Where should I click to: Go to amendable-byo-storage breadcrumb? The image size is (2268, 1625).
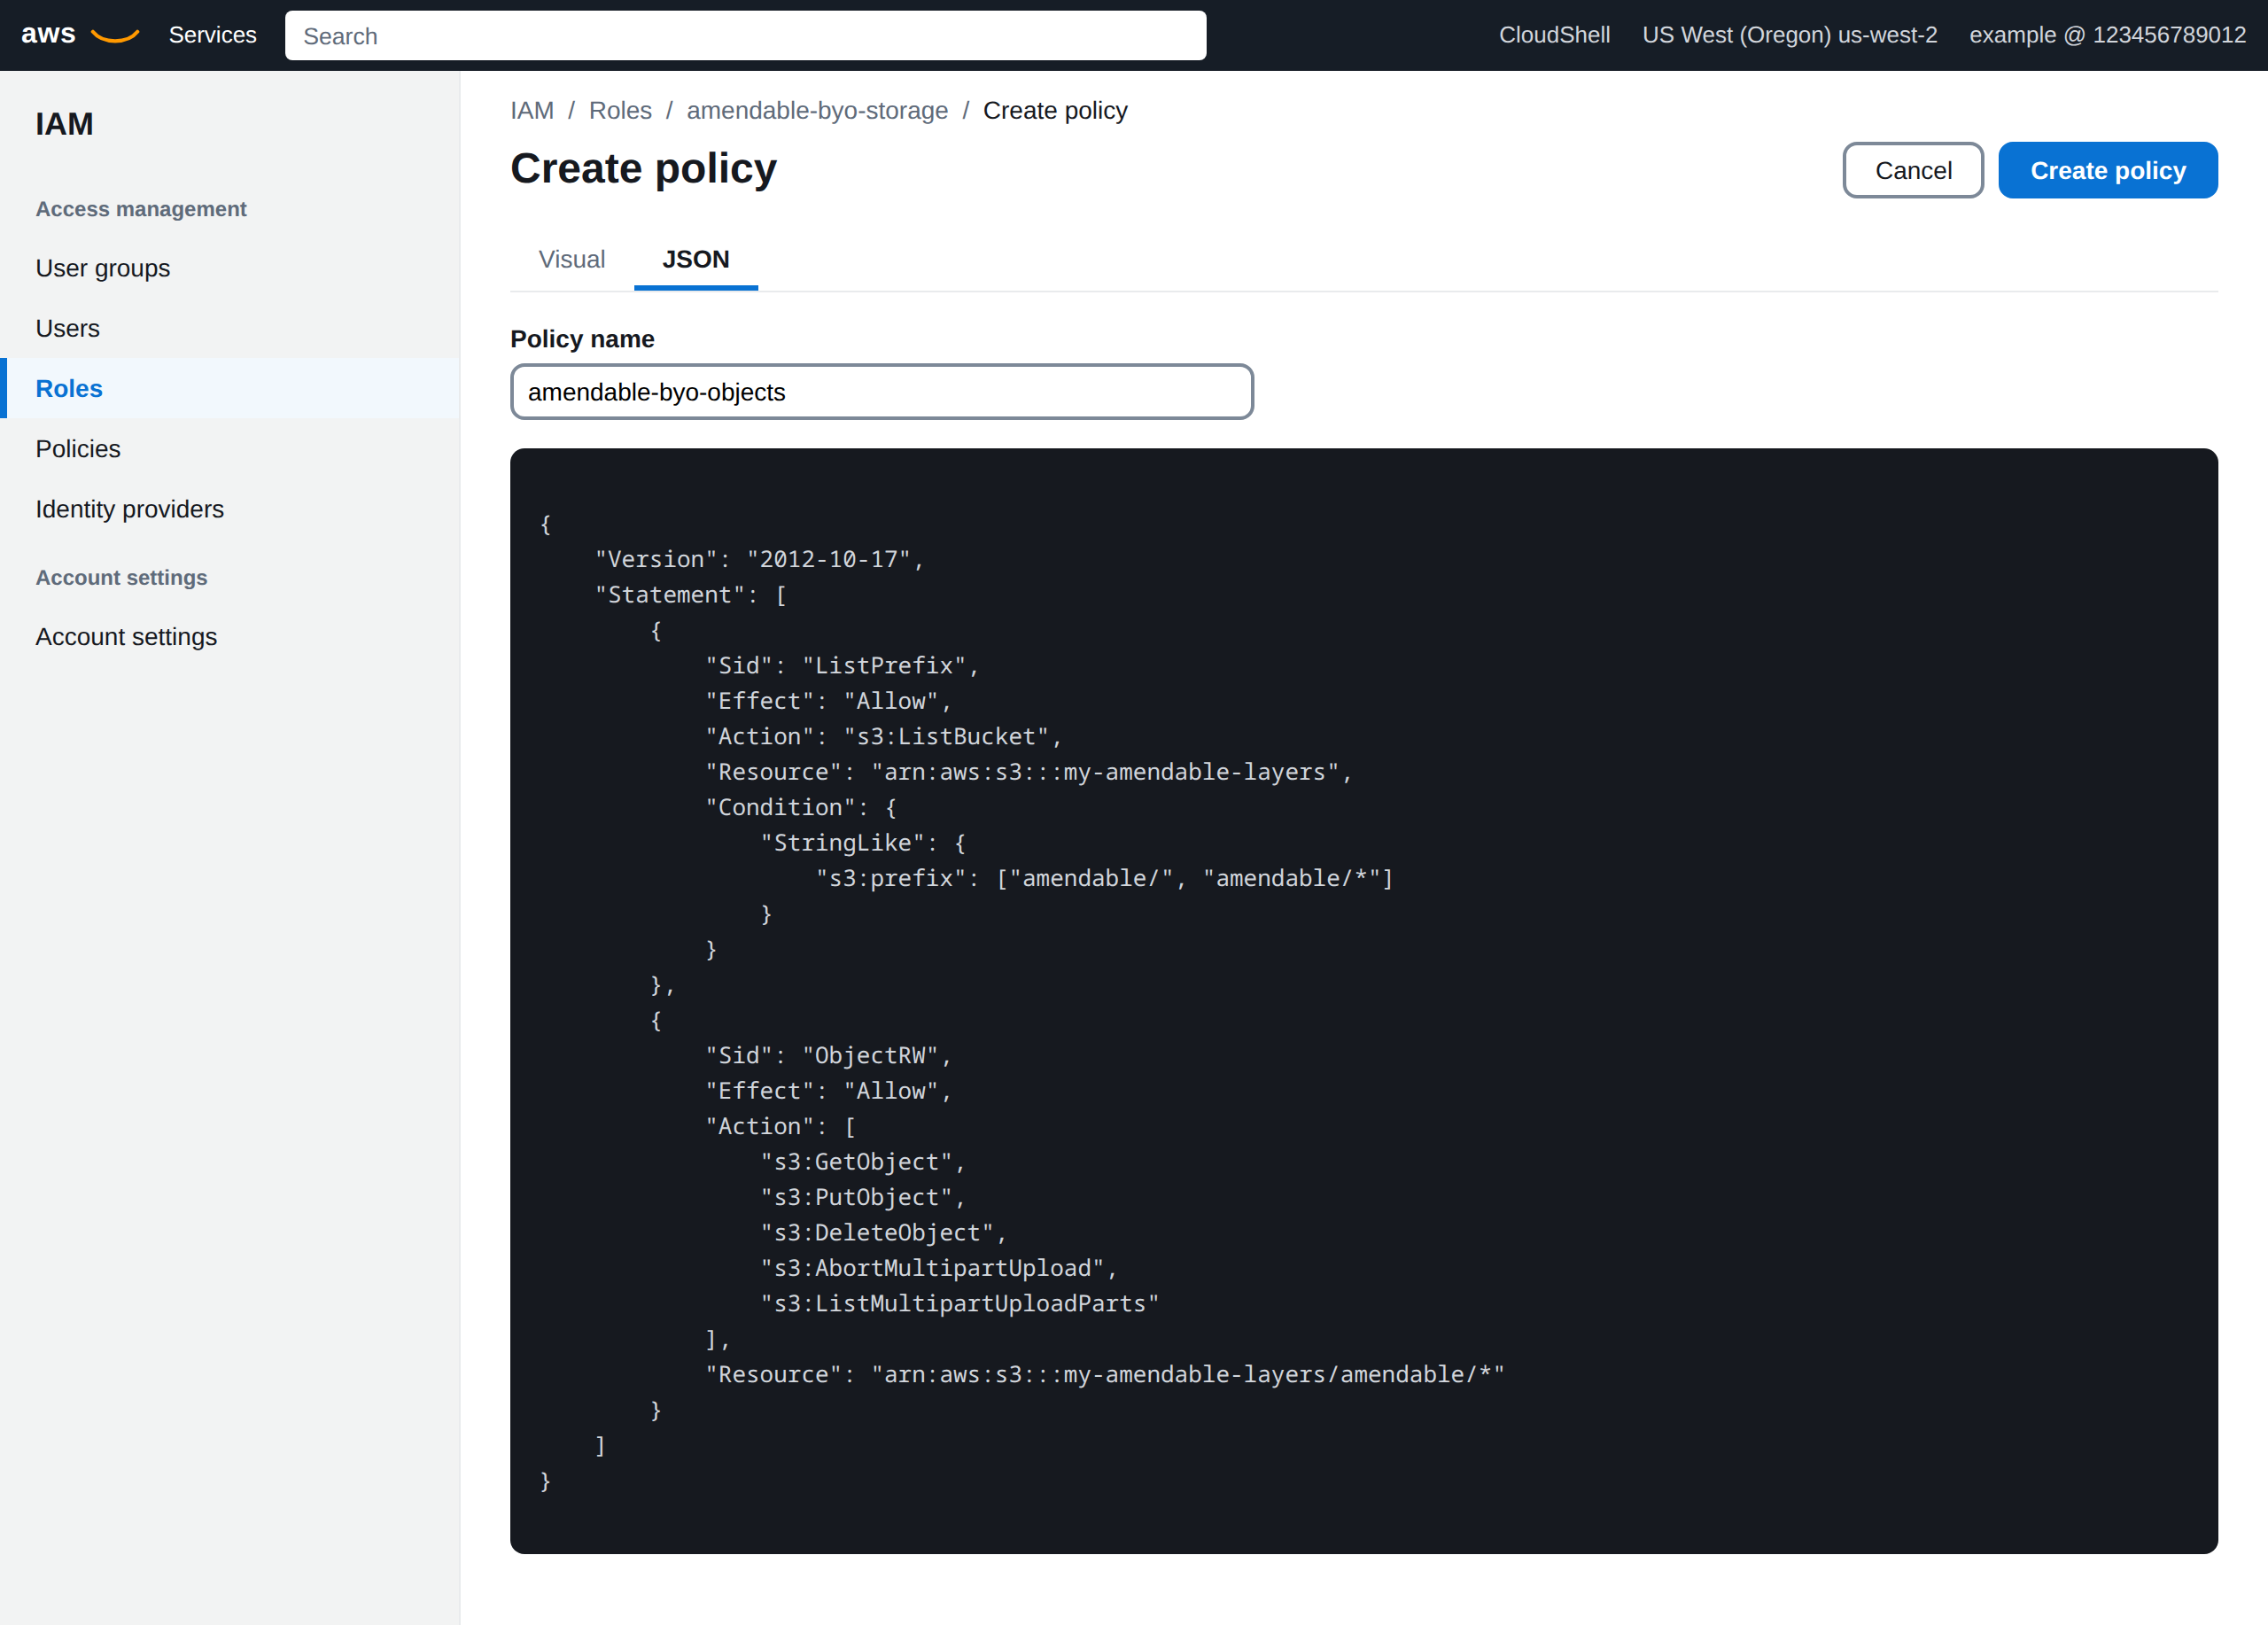tap(817, 110)
